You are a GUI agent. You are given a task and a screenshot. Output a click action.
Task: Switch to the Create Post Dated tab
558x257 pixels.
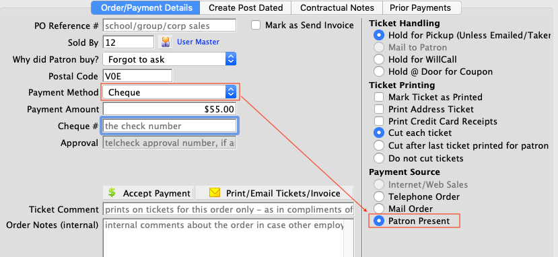pos(246,7)
